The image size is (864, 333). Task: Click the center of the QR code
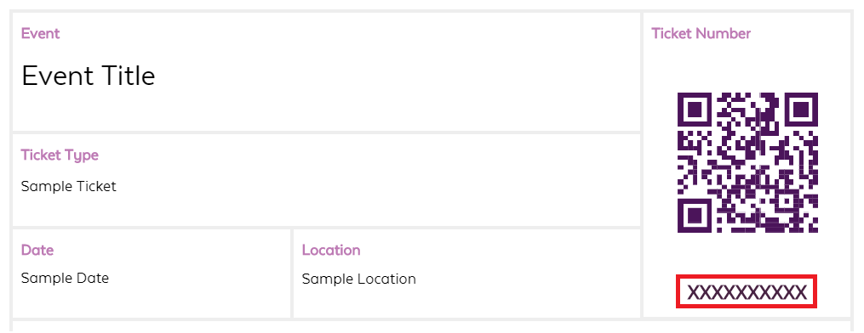point(747,162)
